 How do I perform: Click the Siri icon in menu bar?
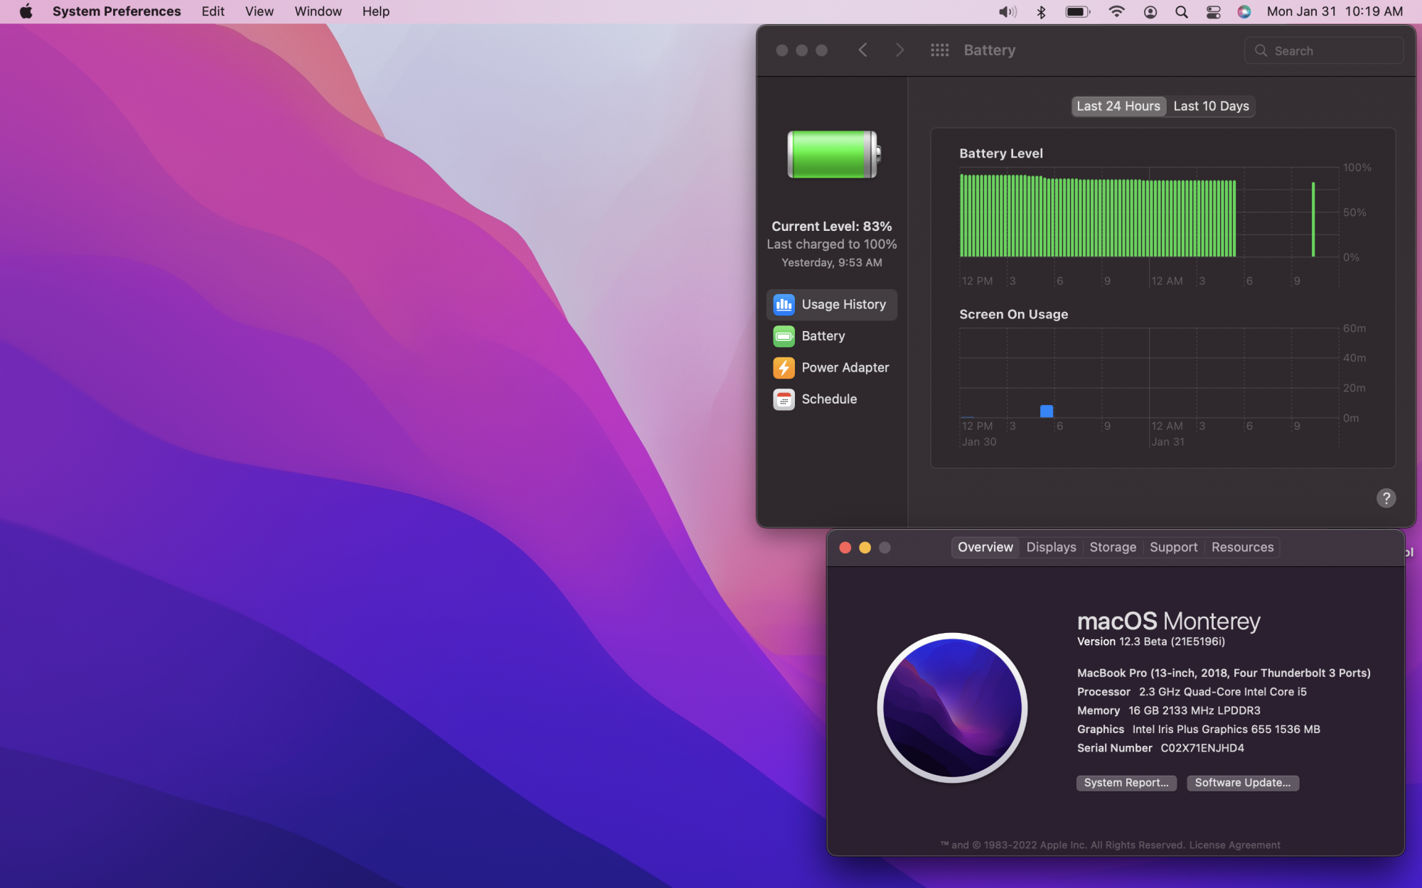pos(1244,12)
